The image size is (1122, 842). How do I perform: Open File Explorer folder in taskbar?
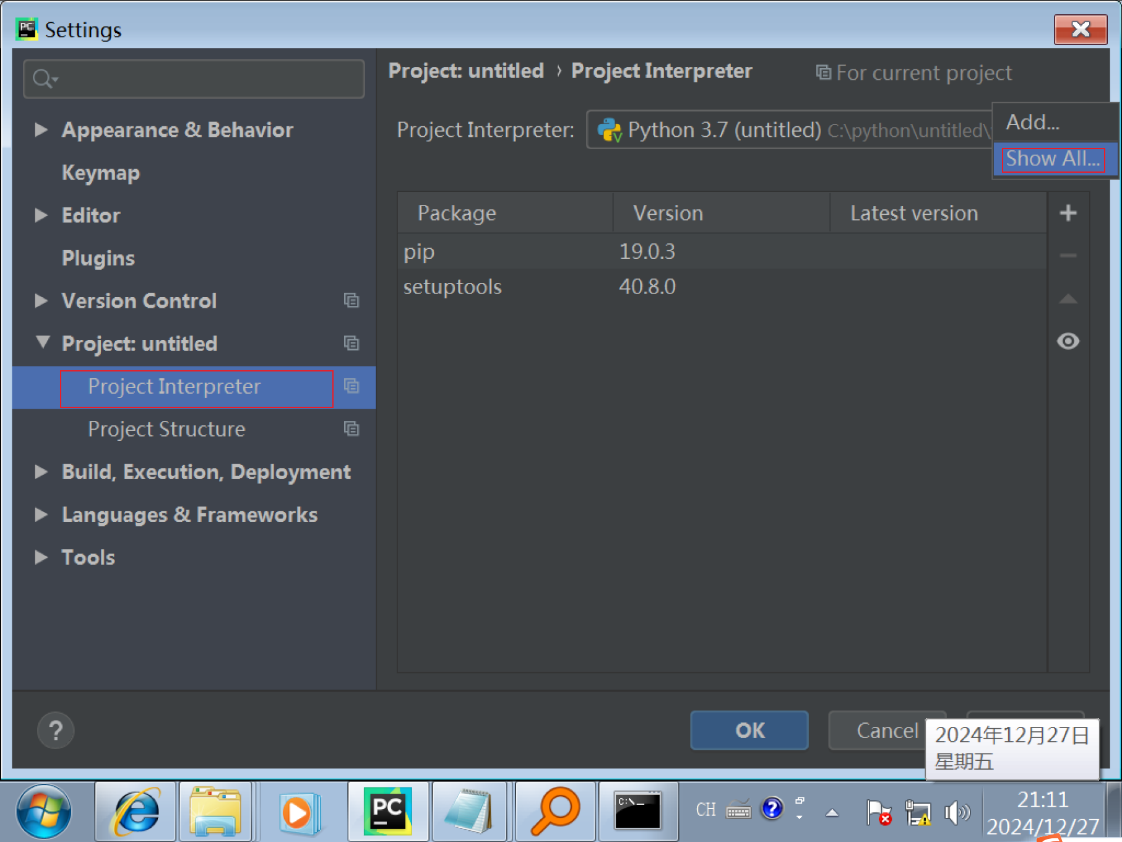(215, 812)
